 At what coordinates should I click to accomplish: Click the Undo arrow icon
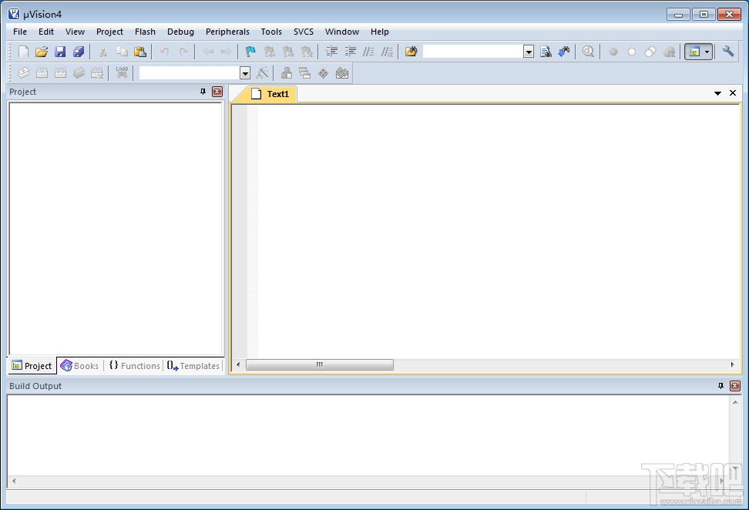pos(164,52)
